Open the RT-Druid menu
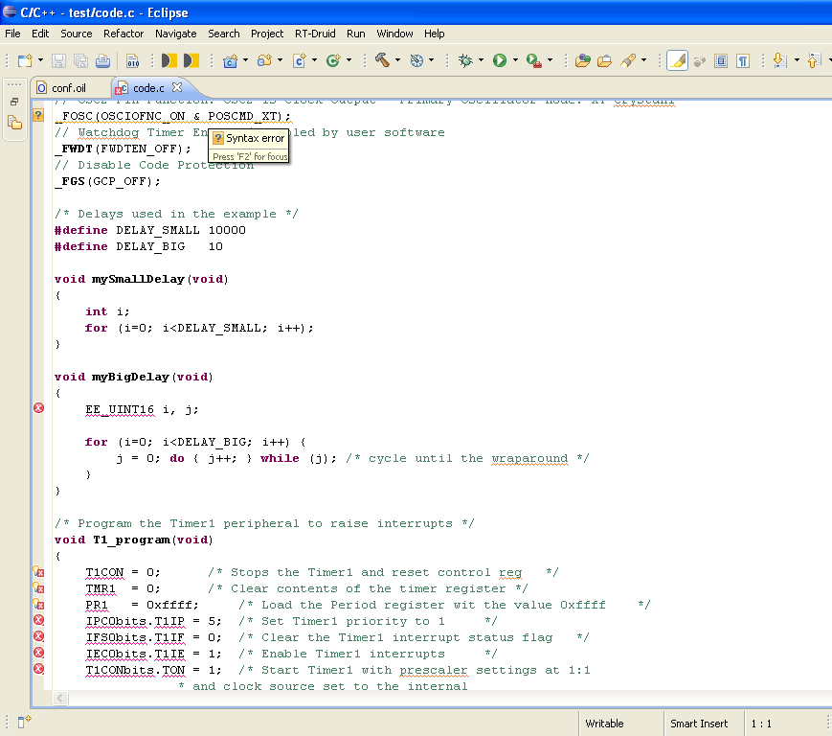The width and height of the screenshot is (832, 736). pyautogui.click(x=315, y=34)
